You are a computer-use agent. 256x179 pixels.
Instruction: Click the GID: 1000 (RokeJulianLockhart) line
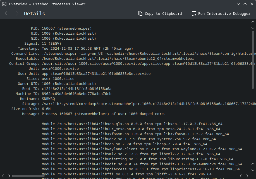tap(63, 39)
